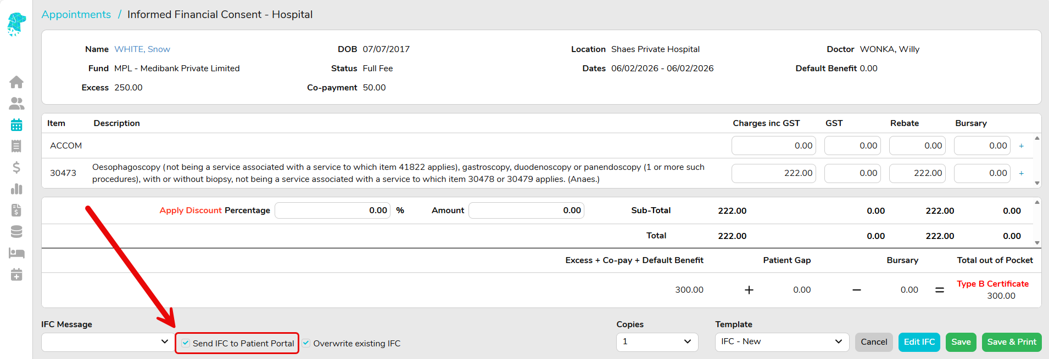Go to Appointments breadcrumb
The image size is (1049, 359).
76,15
